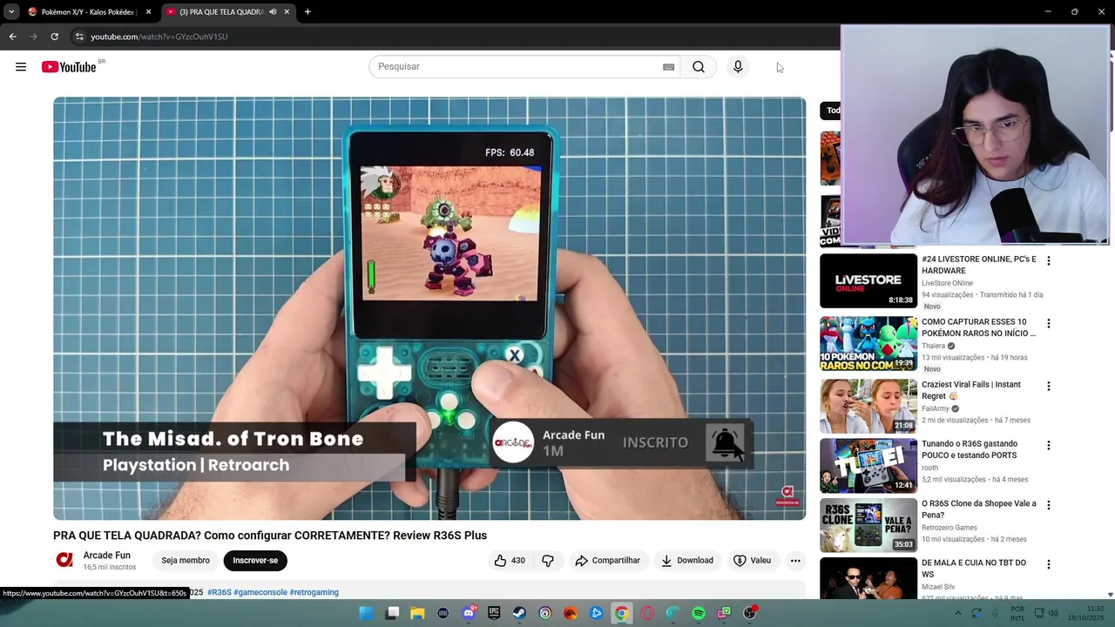1115x627 pixels.
Task: Open the Arcade Fun channel name link
Action: click(107, 556)
